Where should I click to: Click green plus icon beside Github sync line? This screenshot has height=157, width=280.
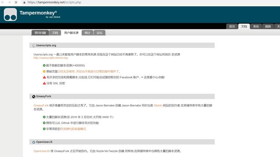pyautogui.click(x=44, y=123)
